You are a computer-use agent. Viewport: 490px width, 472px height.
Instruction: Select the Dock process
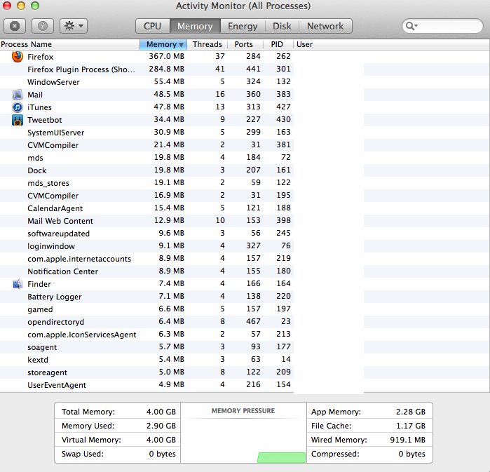click(245, 170)
